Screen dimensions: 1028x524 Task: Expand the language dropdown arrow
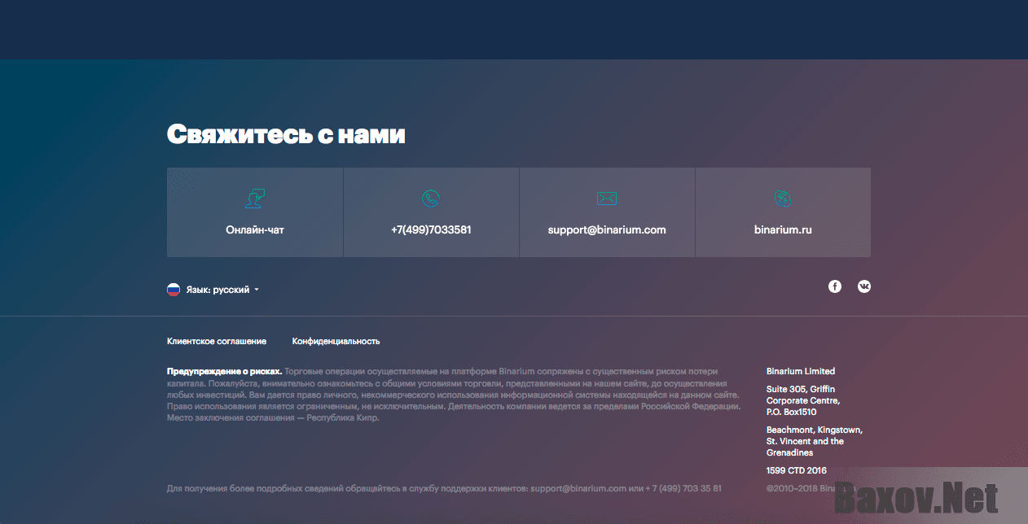257,290
